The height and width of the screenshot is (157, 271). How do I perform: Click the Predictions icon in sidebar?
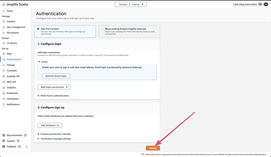click(x=4, y=93)
